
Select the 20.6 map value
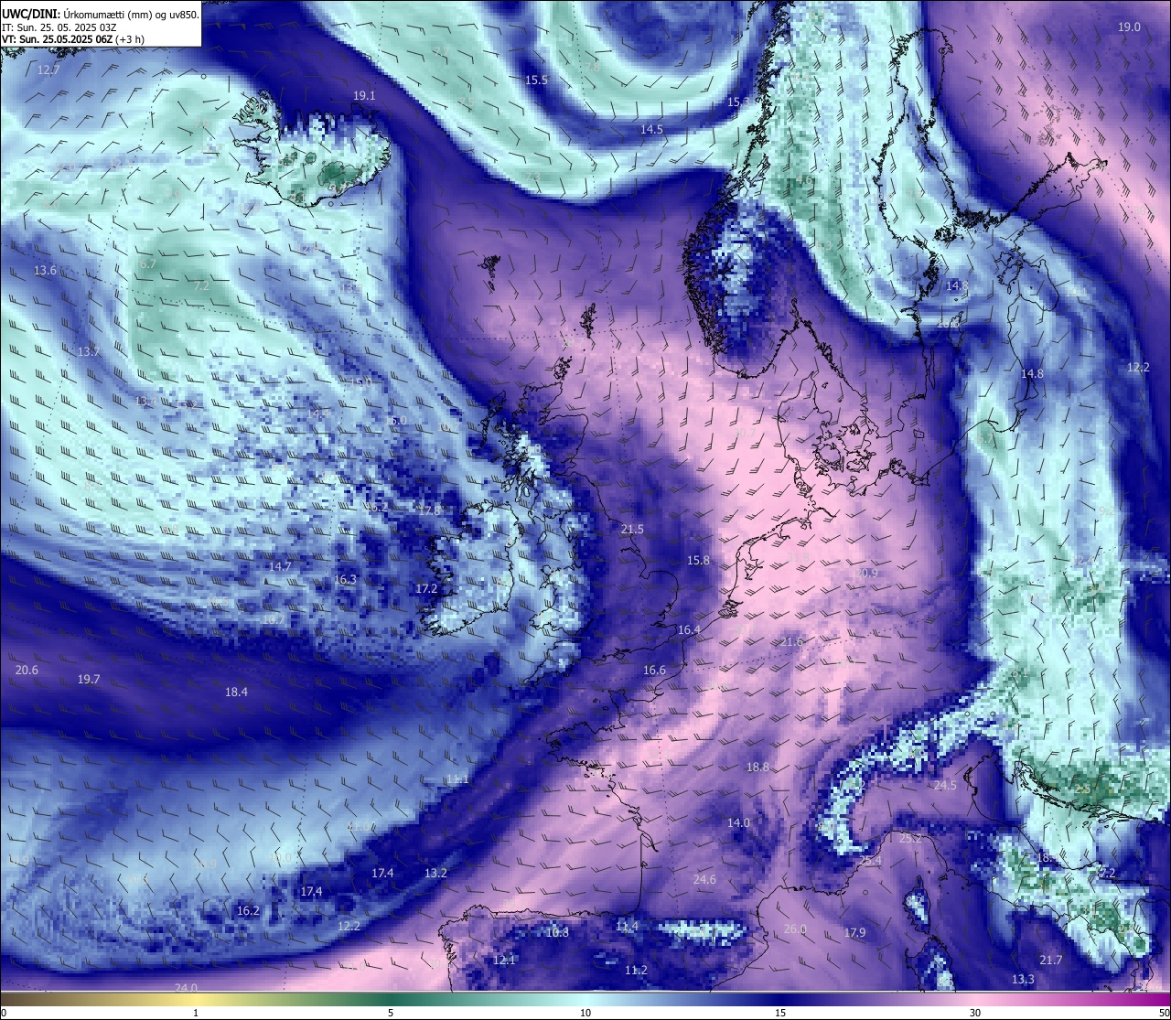[27, 671]
